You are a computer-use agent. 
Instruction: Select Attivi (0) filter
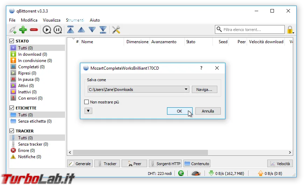(x=37, y=86)
